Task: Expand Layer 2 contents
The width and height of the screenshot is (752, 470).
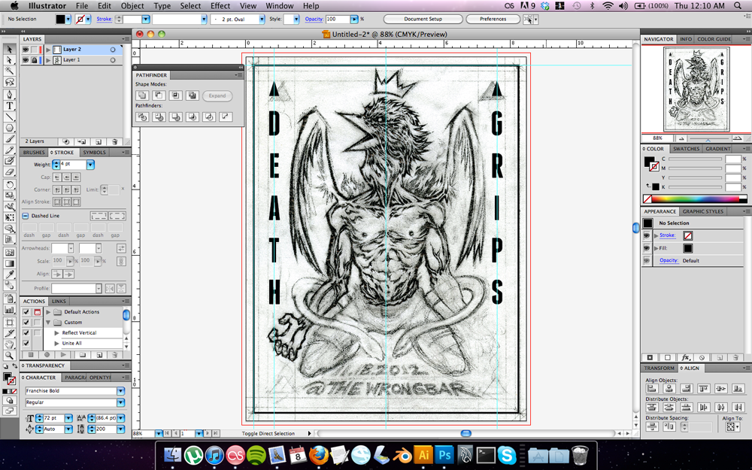Action: tap(48, 50)
